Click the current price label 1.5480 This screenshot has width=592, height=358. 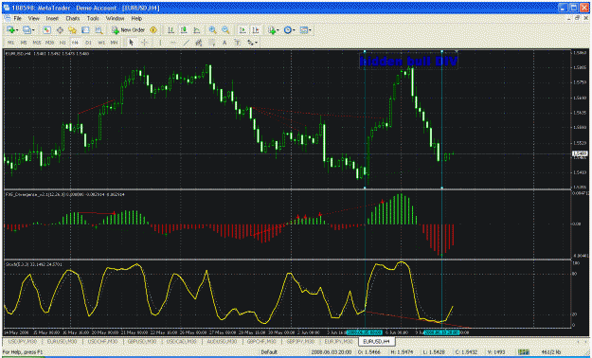[580, 153]
